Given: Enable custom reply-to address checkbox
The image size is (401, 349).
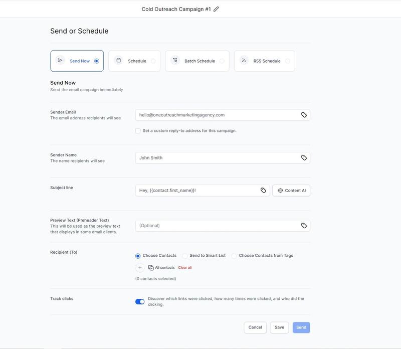Looking at the screenshot, I should coord(138,131).
